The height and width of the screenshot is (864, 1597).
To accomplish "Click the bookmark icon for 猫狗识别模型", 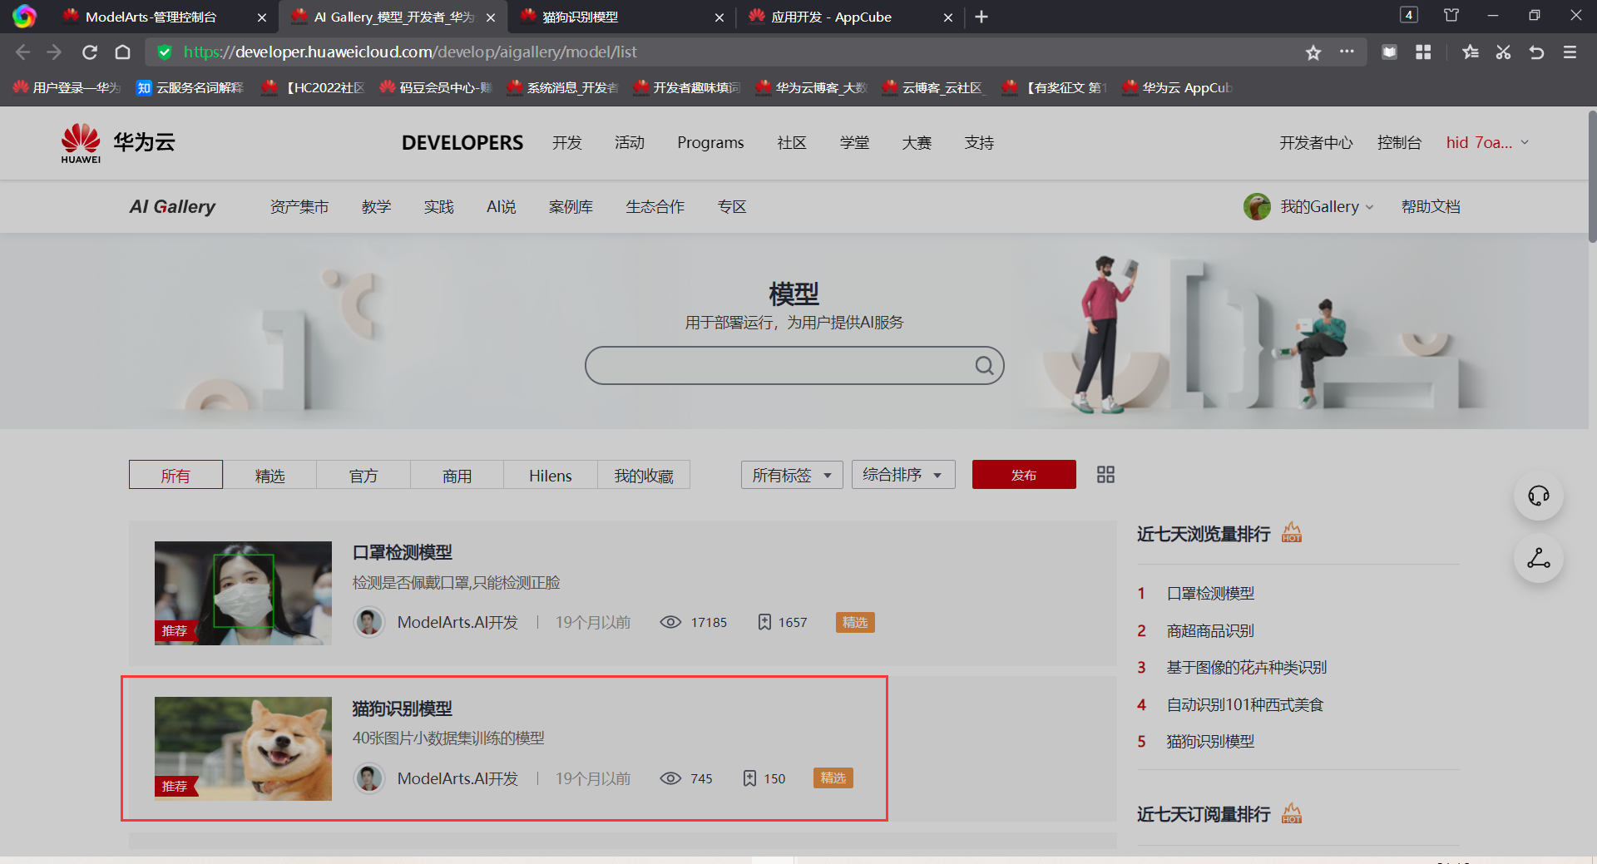I will tap(749, 778).
